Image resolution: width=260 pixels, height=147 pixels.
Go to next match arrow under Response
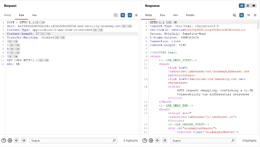tap(165, 141)
